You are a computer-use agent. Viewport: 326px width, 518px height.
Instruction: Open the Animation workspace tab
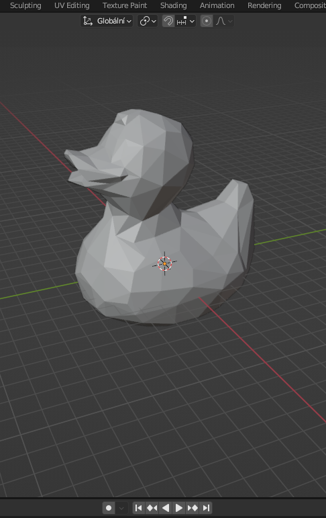[x=217, y=5]
